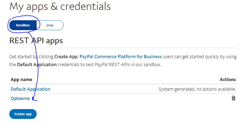Click 'users can get started quickly' text
252x124 pixels.
[193, 57]
